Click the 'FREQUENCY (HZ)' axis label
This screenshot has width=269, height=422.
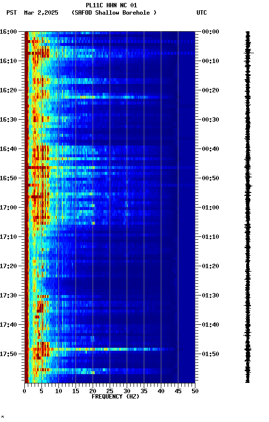pos(115,397)
